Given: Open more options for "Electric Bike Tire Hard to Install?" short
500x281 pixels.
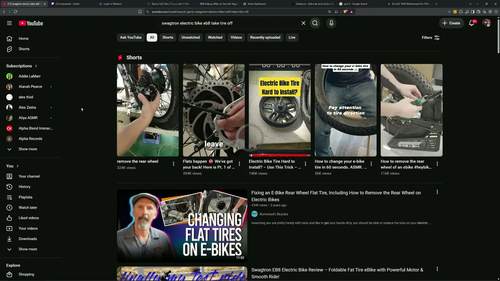Looking at the screenshot, I should [x=305, y=164].
